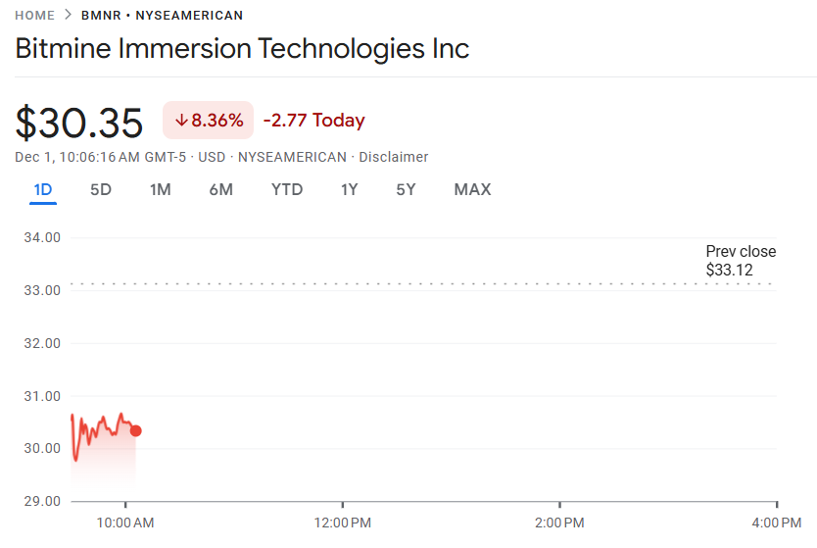Switch to the 5D chart range
Viewport: 817px width, 548px height.
point(101,189)
